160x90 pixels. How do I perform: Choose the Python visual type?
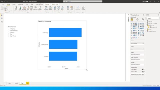coord(143,33)
